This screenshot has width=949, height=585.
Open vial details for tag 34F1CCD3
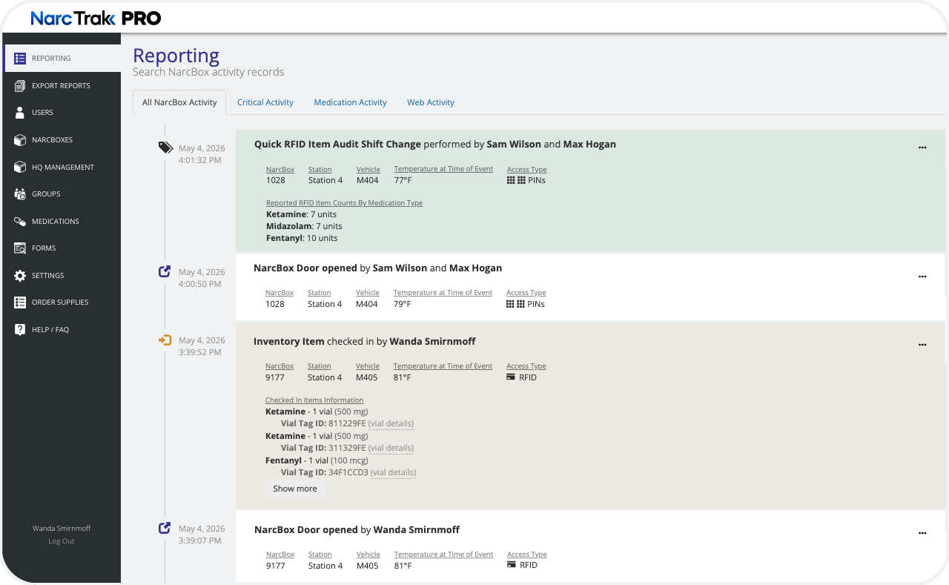click(393, 472)
